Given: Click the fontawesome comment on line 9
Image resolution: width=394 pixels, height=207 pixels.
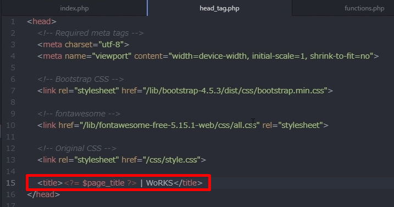Looking at the screenshot, I should pyautogui.click(x=79, y=114).
